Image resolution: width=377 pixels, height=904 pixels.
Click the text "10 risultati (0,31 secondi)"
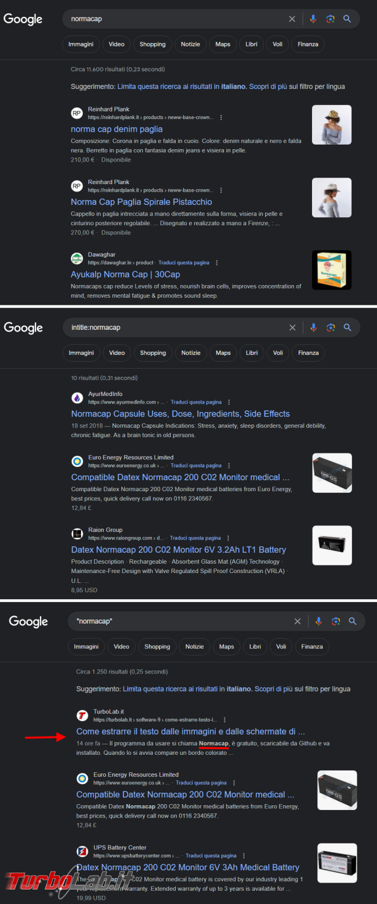point(104,378)
